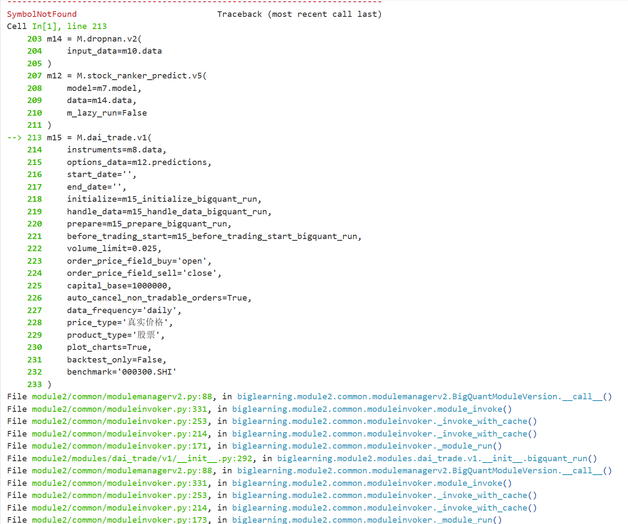Click the before_trading_start argument on line 221

click(214, 236)
